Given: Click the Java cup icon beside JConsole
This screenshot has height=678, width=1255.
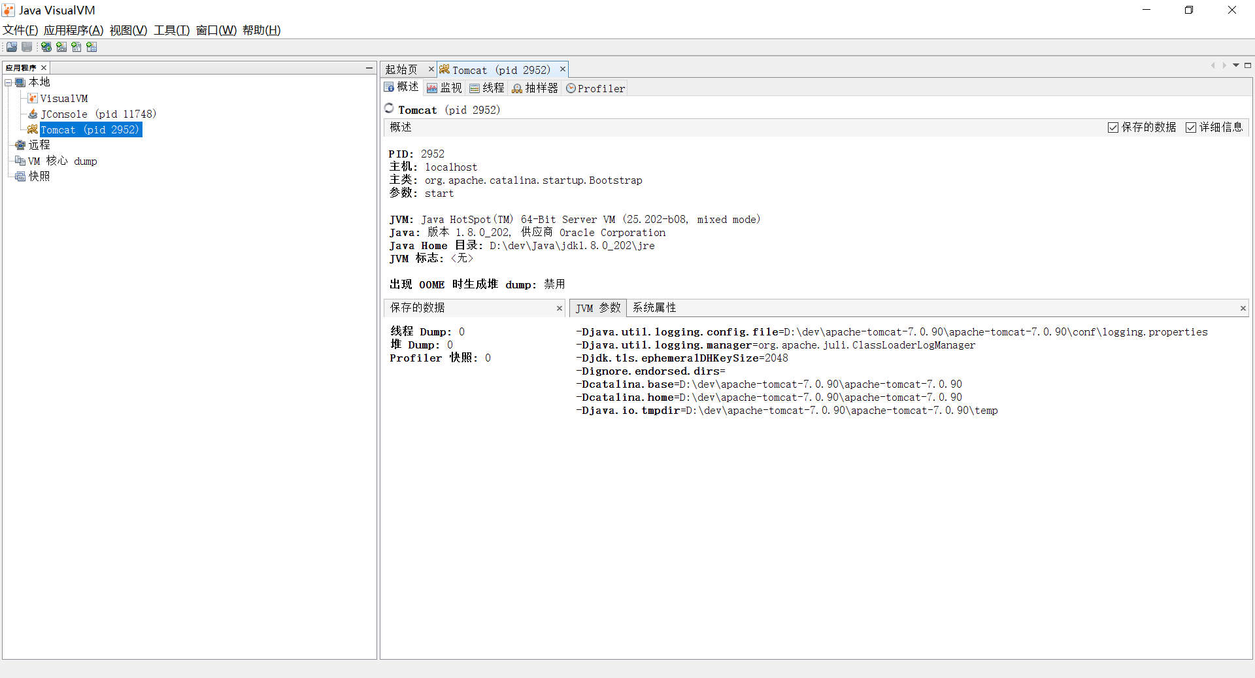Looking at the screenshot, I should click(x=33, y=114).
